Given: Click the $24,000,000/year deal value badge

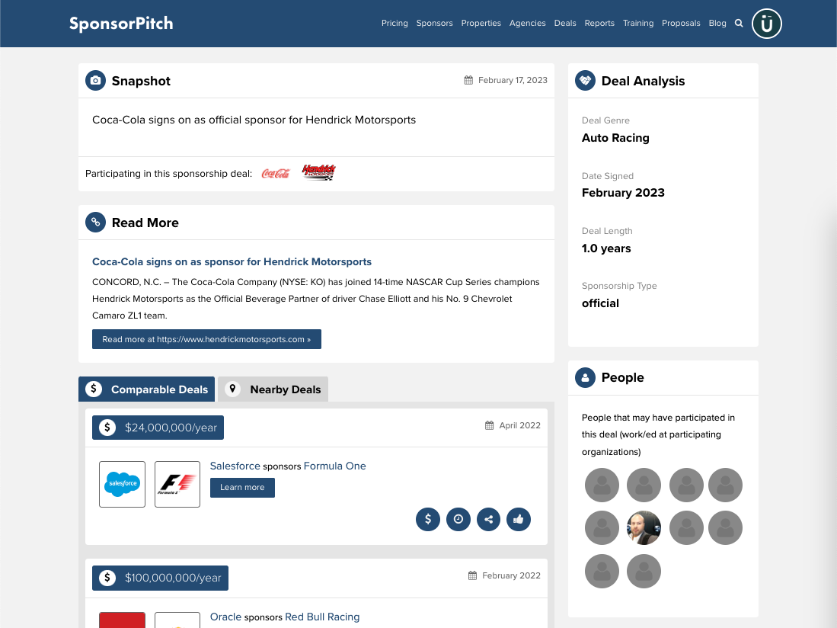Looking at the screenshot, I should (x=158, y=428).
